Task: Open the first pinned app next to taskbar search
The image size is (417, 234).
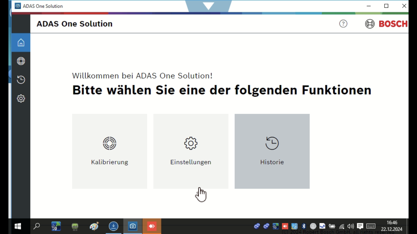Action: [x=56, y=226]
